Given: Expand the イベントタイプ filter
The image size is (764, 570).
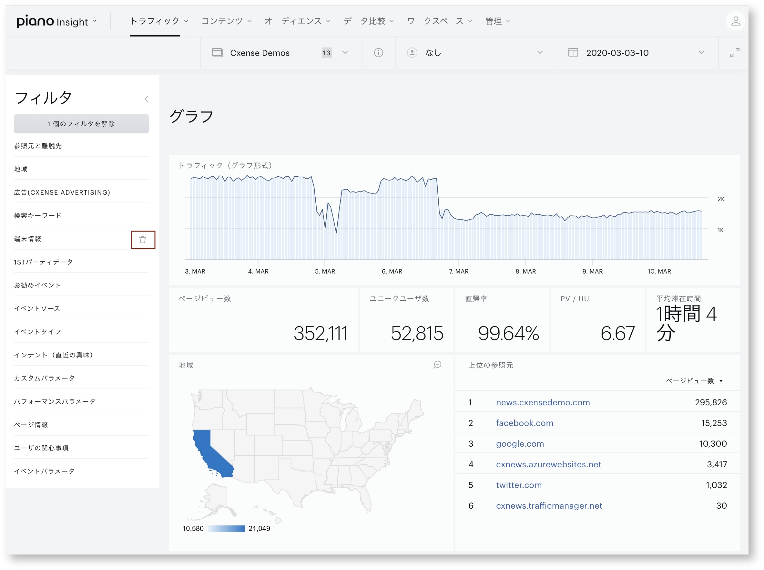Looking at the screenshot, I should [81, 332].
